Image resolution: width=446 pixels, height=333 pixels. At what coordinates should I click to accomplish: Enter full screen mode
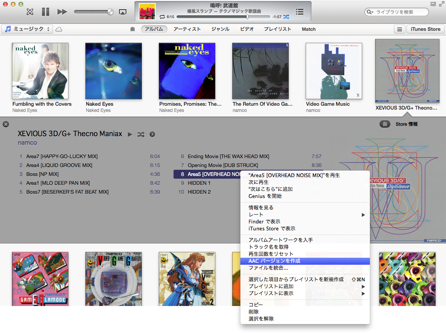pos(441,4)
